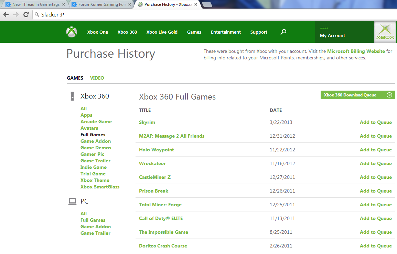
Task: Open the Wreckateer title
Action: 152,163
